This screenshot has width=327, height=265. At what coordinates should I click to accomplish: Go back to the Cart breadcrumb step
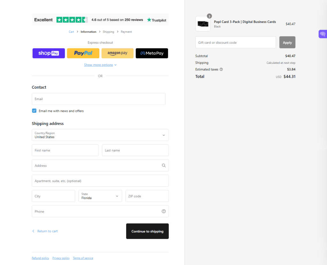click(72, 32)
